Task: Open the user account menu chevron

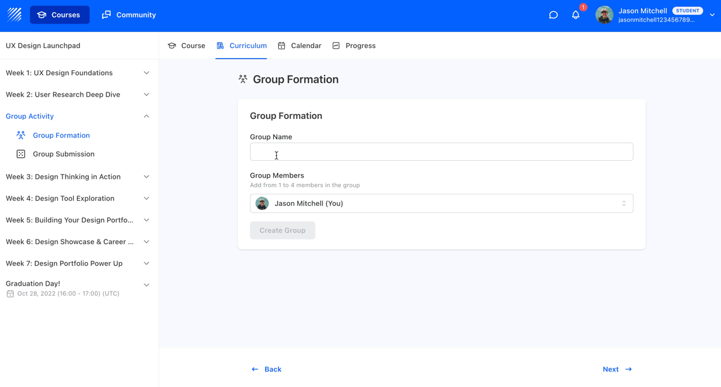Action: point(712,15)
